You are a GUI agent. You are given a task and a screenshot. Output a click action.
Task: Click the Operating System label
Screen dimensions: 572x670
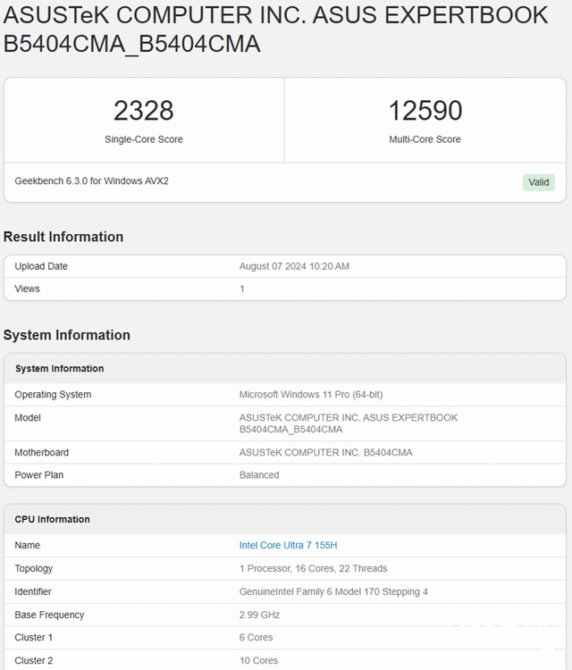pyautogui.click(x=53, y=394)
